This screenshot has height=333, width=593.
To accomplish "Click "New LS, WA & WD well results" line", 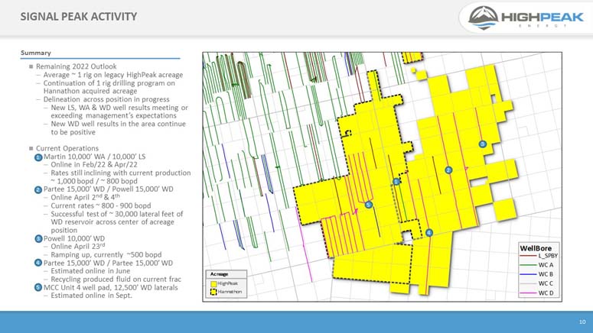I will click(x=119, y=108).
